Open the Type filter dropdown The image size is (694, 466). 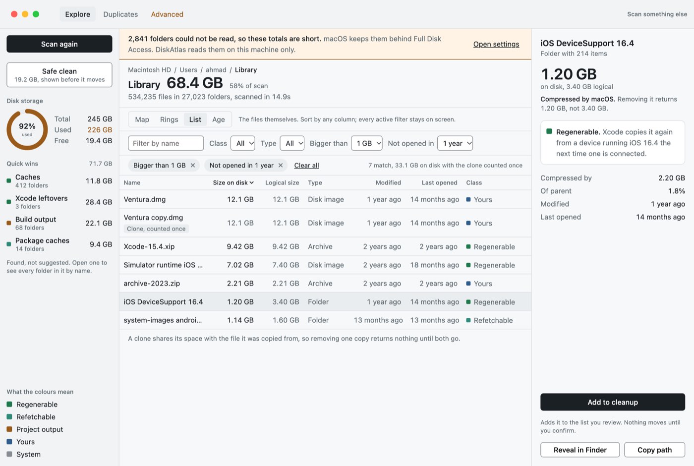(x=292, y=143)
